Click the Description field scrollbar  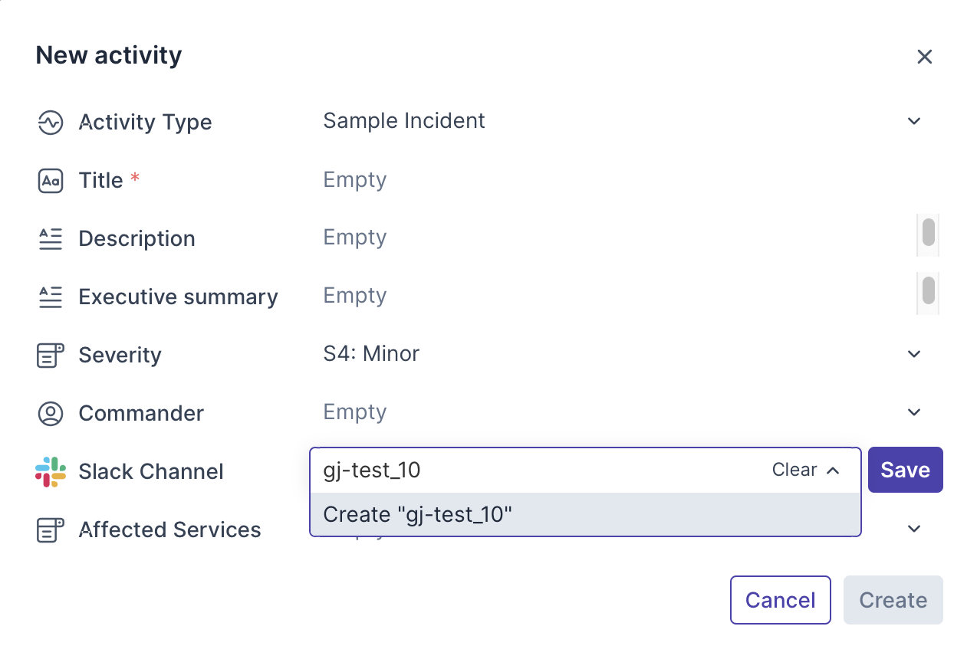pos(928,234)
